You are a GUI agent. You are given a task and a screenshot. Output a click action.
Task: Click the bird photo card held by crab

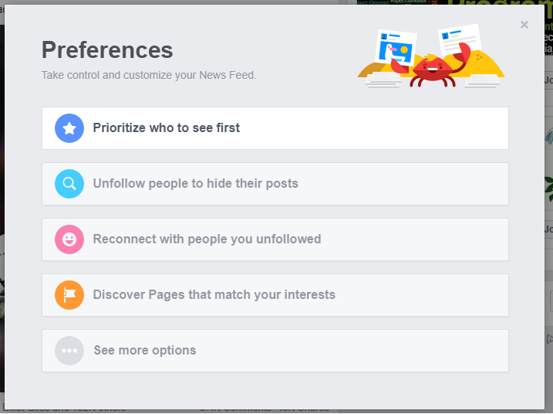click(396, 48)
